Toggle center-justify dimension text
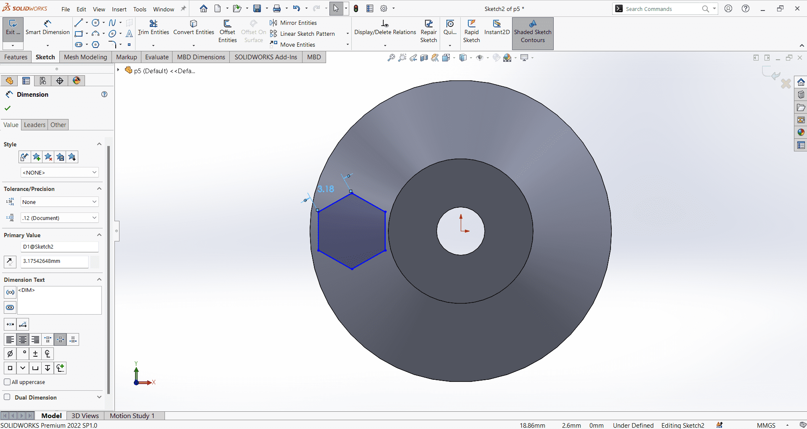Screen dimensions: 807x429 click(23, 339)
